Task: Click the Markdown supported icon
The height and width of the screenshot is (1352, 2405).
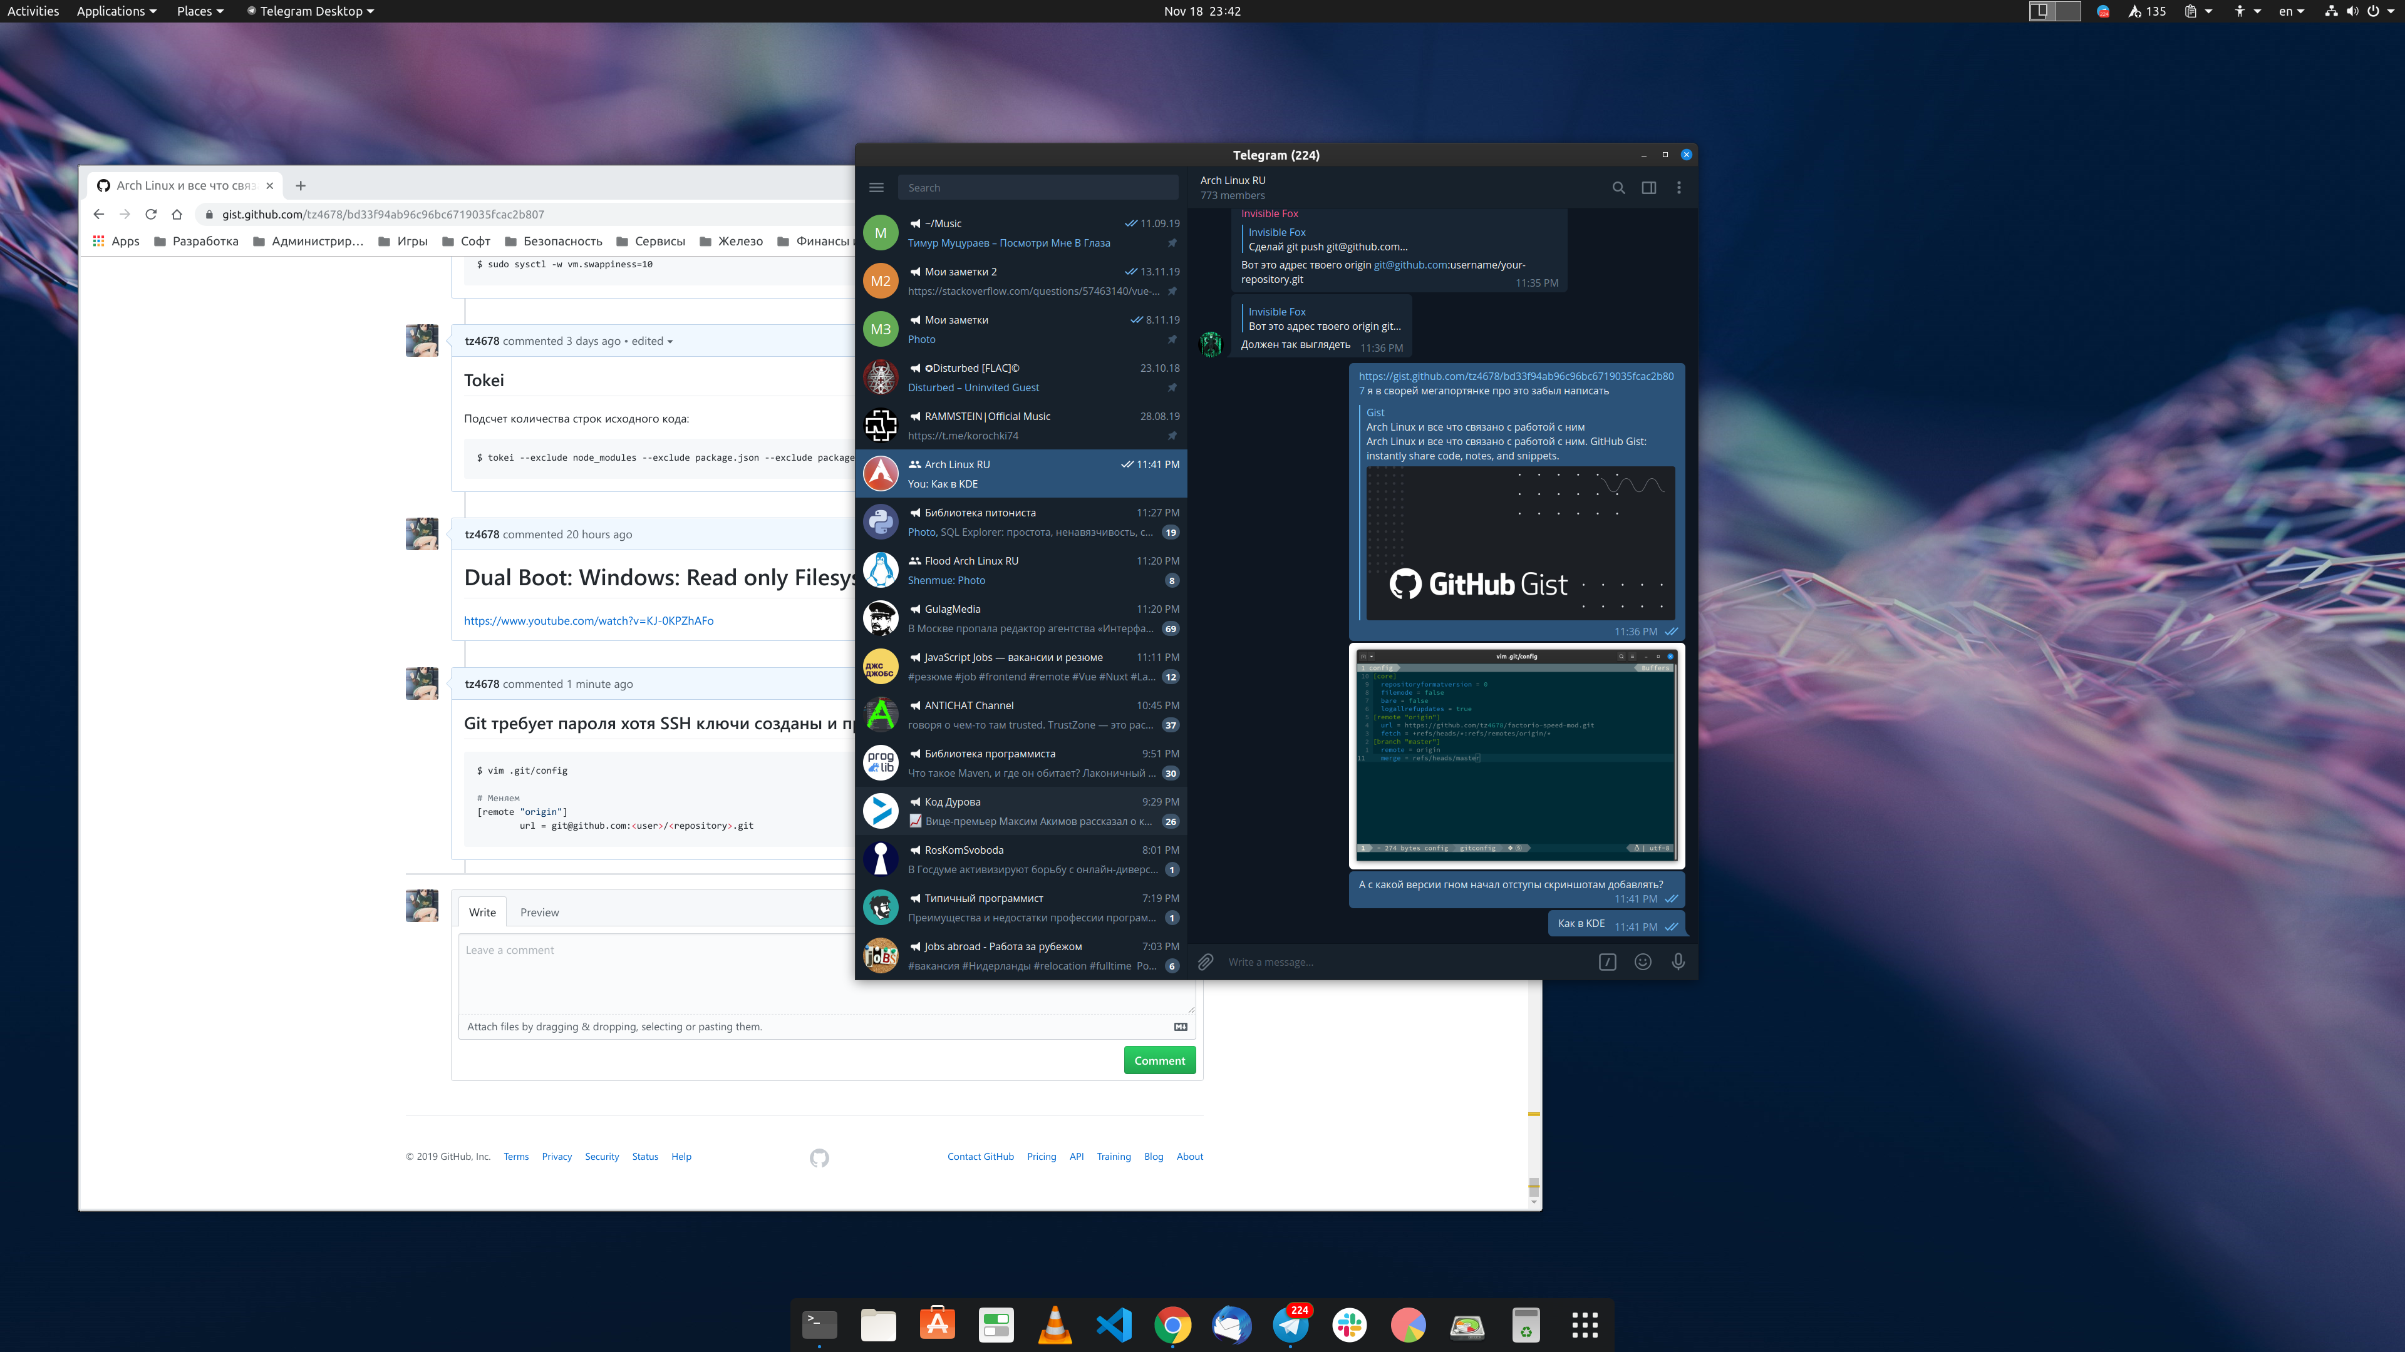Action: click(1181, 1027)
